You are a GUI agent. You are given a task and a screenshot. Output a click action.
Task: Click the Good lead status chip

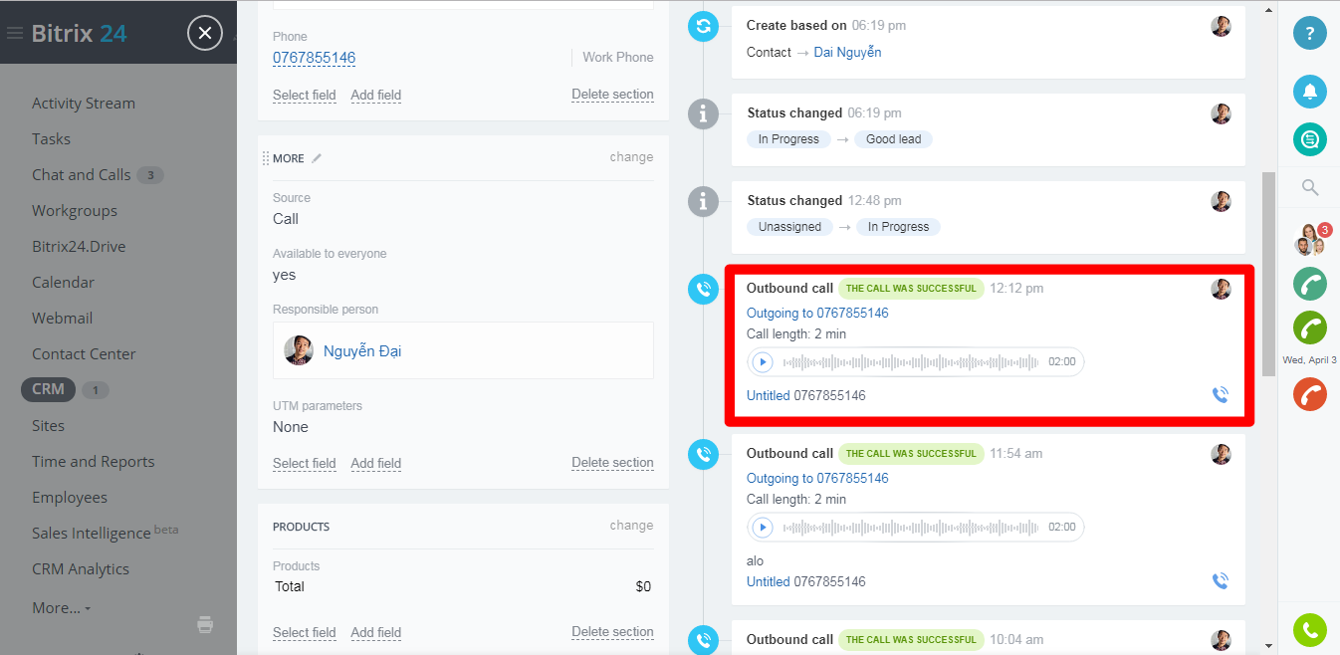click(x=893, y=139)
